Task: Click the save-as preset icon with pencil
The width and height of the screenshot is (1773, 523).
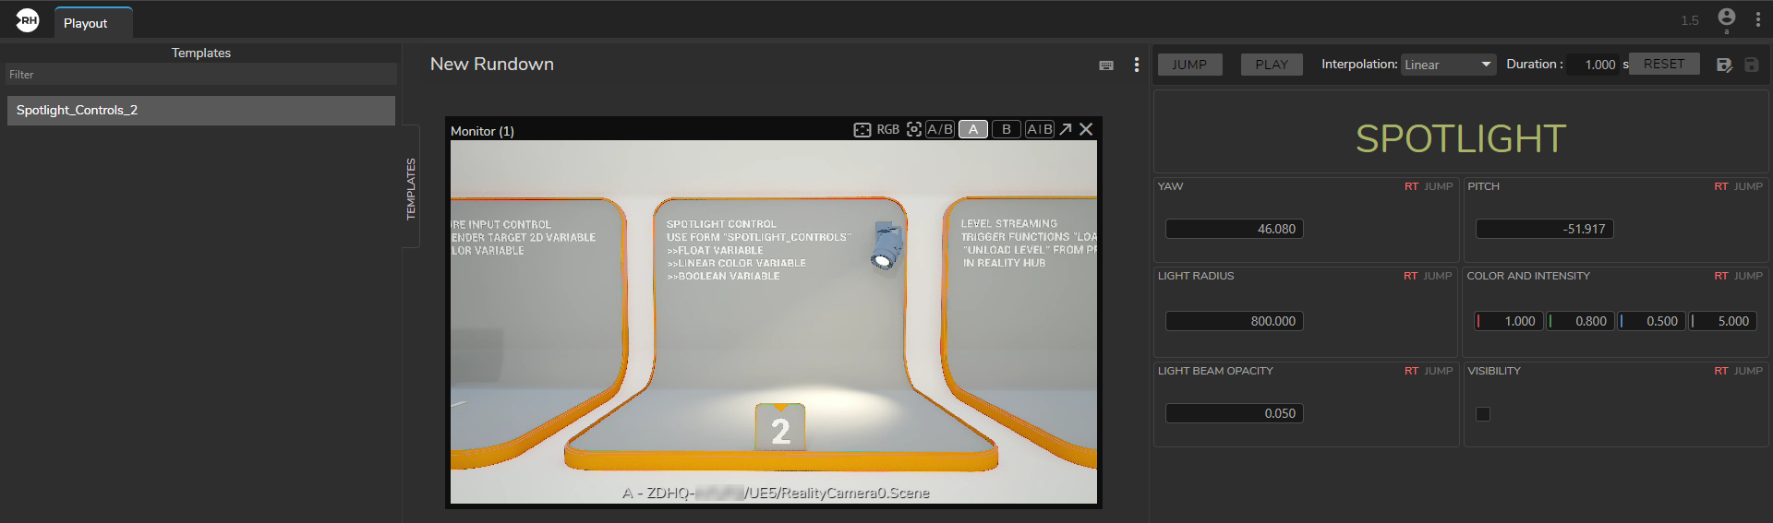Action: (1723, 65)
